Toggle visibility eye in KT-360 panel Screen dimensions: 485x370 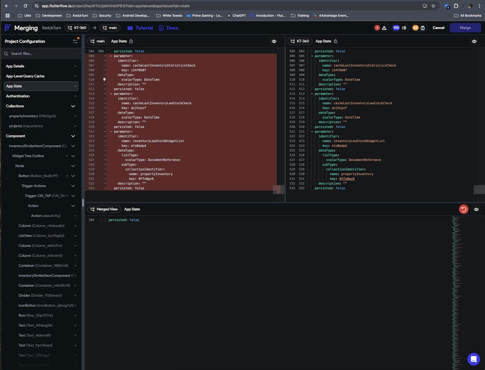tap(474, 41)
